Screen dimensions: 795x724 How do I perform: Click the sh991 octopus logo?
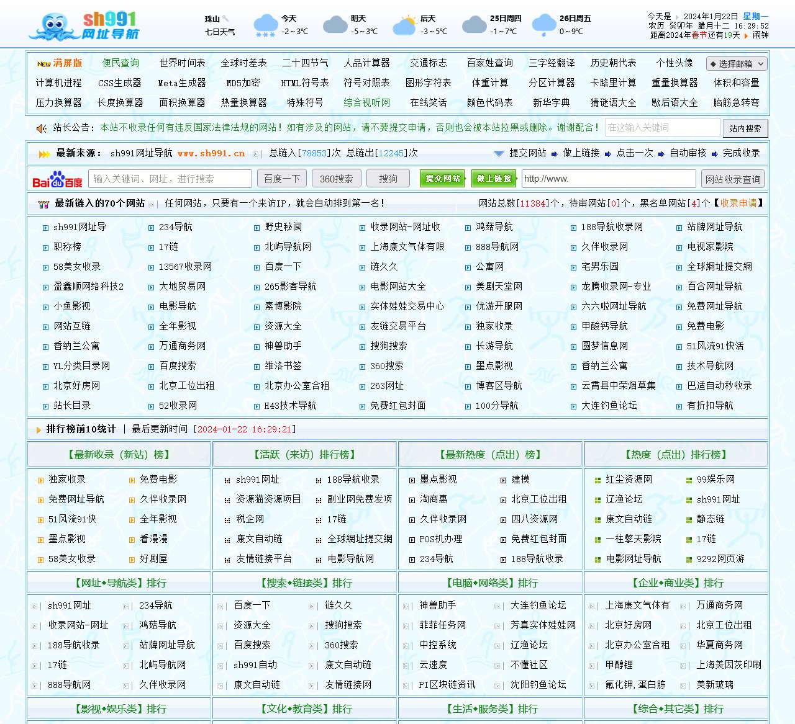coord(84,26)
